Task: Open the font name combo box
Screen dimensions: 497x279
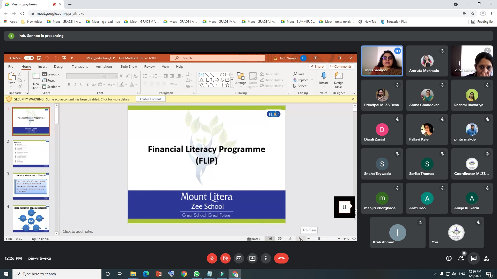Action: coord(86,76)
